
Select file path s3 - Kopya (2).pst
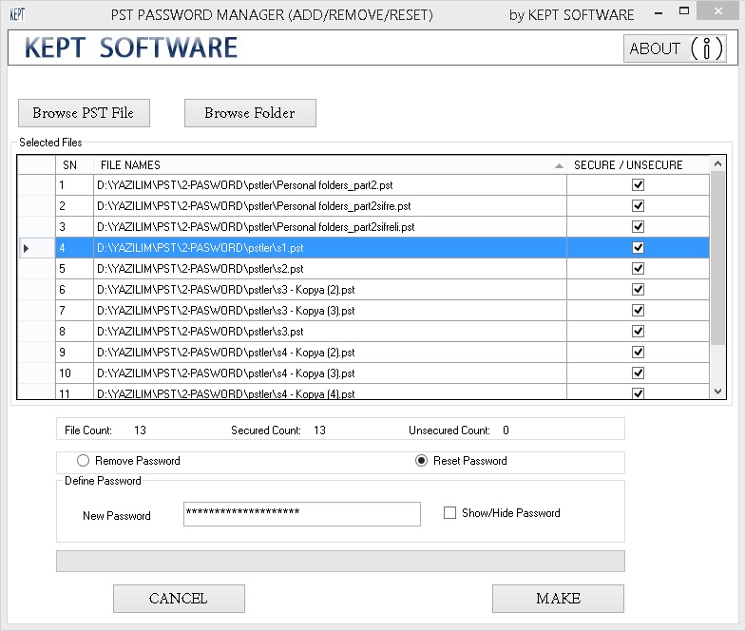click(331, 289)
